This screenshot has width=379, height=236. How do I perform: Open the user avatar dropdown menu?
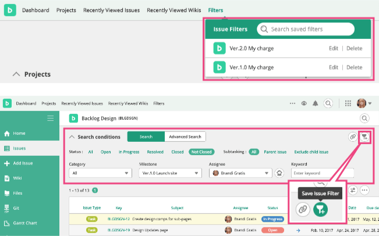(x=364, y=103)
